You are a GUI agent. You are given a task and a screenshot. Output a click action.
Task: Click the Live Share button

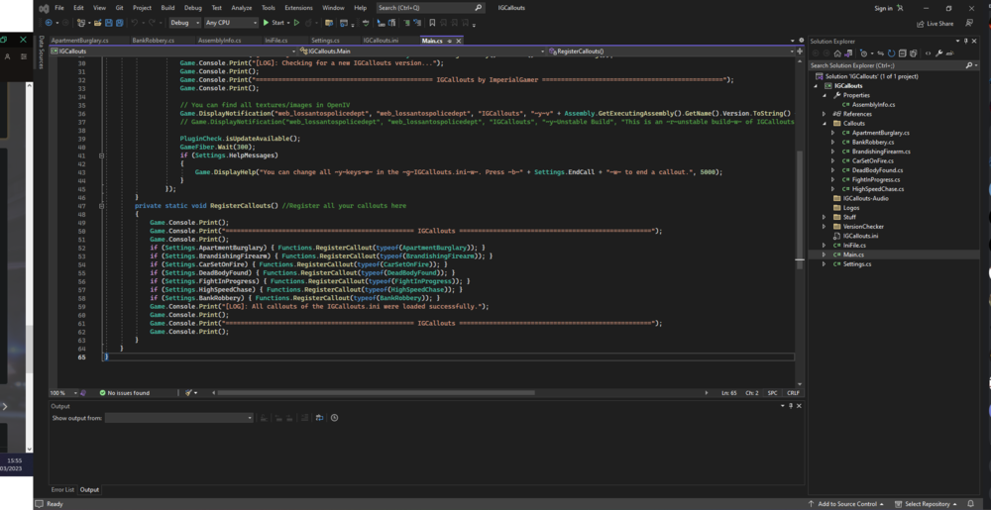click(x=935, y=23)
